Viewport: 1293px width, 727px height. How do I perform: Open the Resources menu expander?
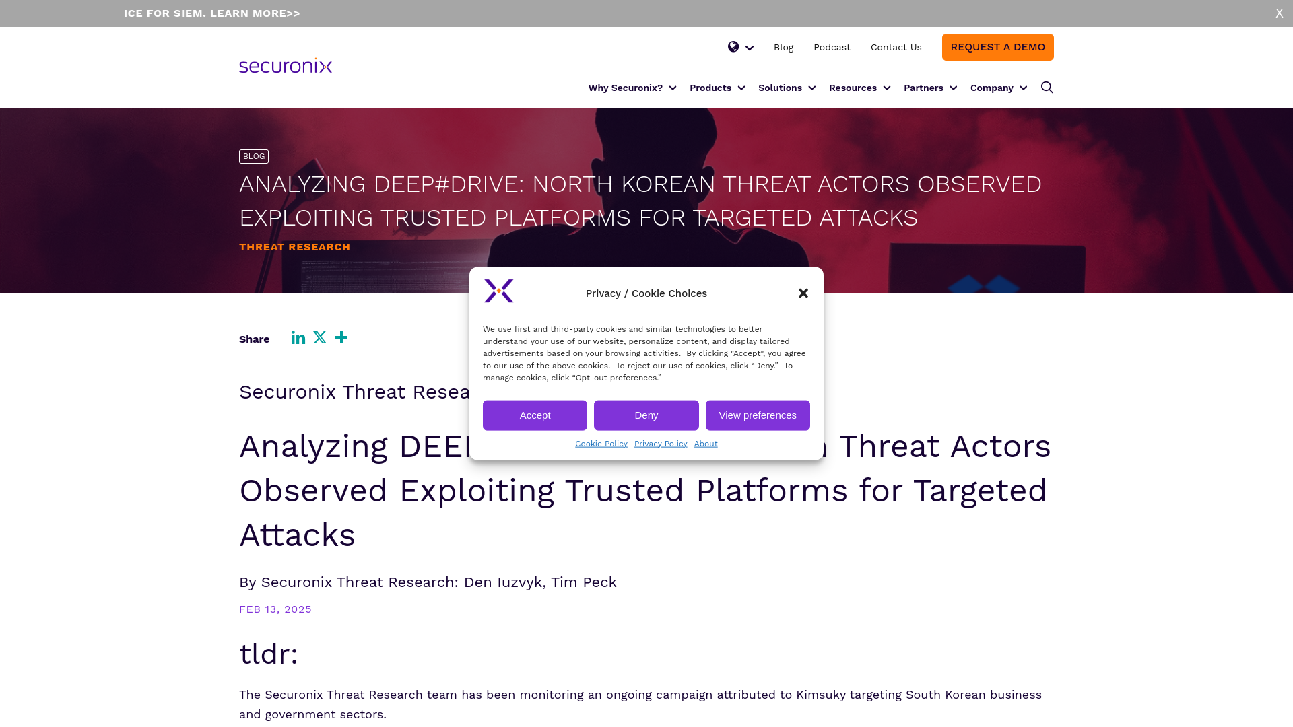click(887, 88)
